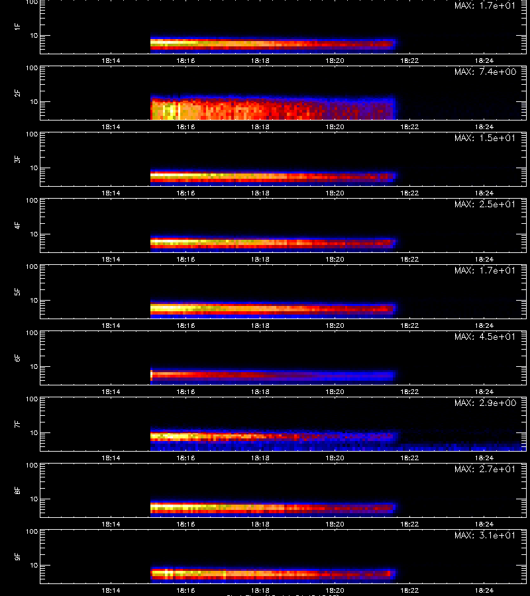
Task: Click the 7F panel axis label
Action: pos(17,424)
